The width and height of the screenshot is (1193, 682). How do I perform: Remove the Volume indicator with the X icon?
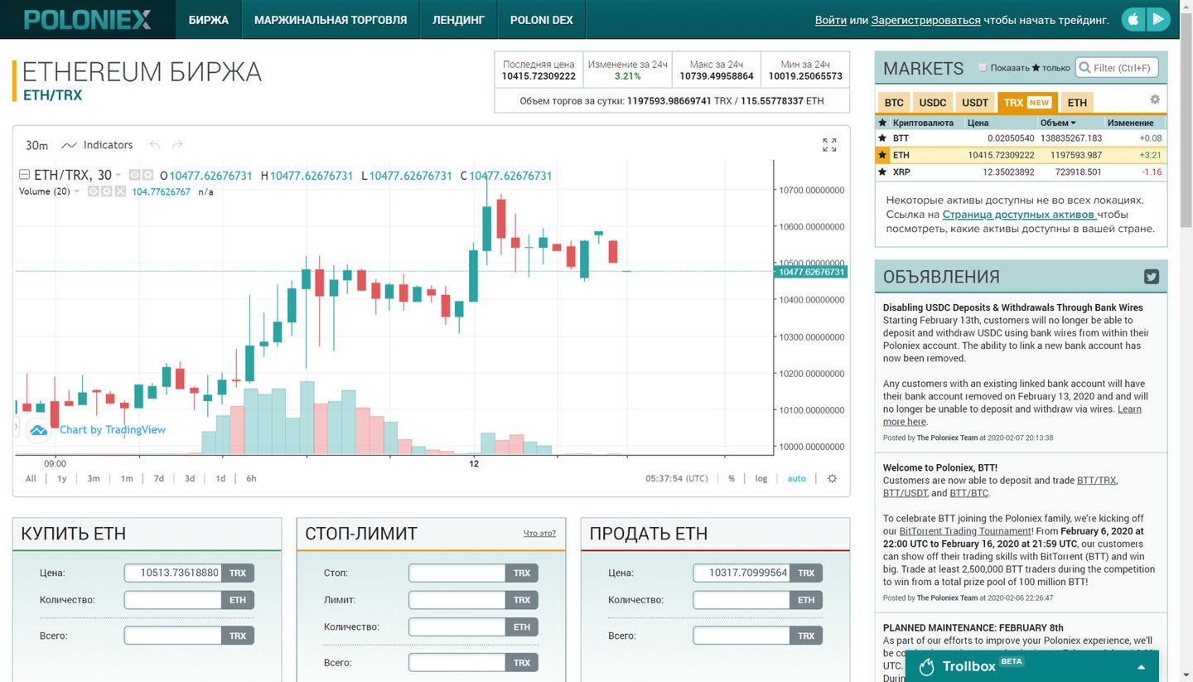[x=120, y=191]
